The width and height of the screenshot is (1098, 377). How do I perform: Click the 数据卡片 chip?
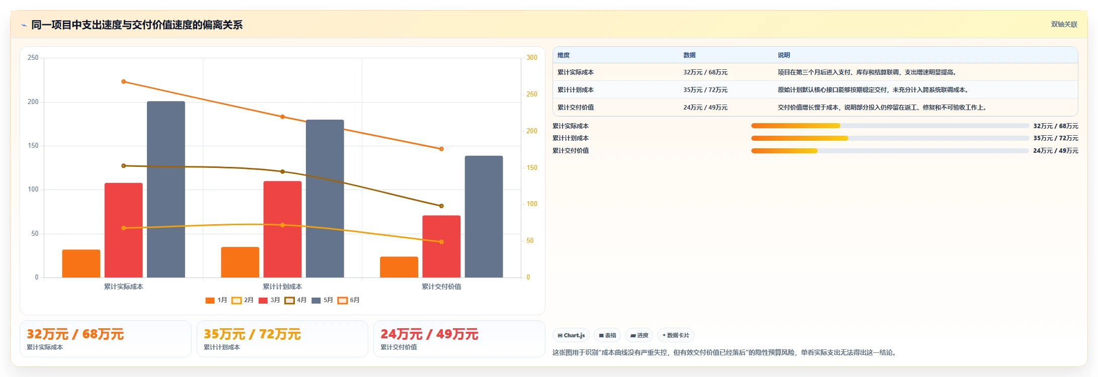pyautogui.click(x=676, y=335)
